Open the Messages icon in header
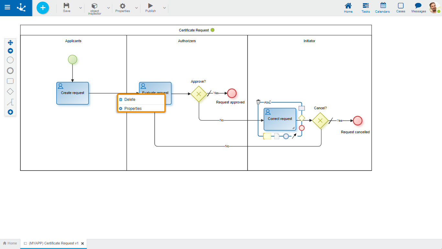442x249 pixels. coord(418,8)
